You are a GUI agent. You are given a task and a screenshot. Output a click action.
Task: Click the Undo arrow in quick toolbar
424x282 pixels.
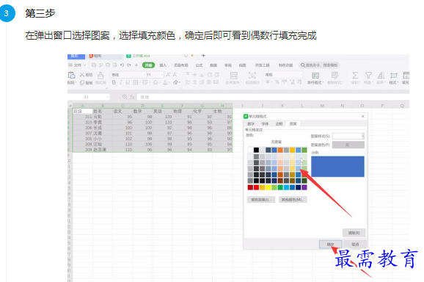click(x=122, y=65)
